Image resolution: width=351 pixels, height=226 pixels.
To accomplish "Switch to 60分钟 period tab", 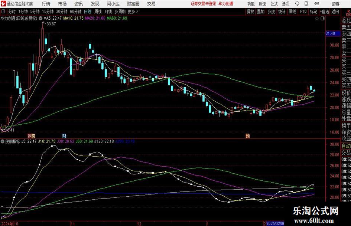I will click(x=75, y=12).
